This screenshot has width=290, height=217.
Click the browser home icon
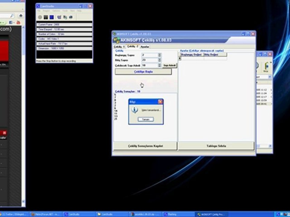(21, 16)
